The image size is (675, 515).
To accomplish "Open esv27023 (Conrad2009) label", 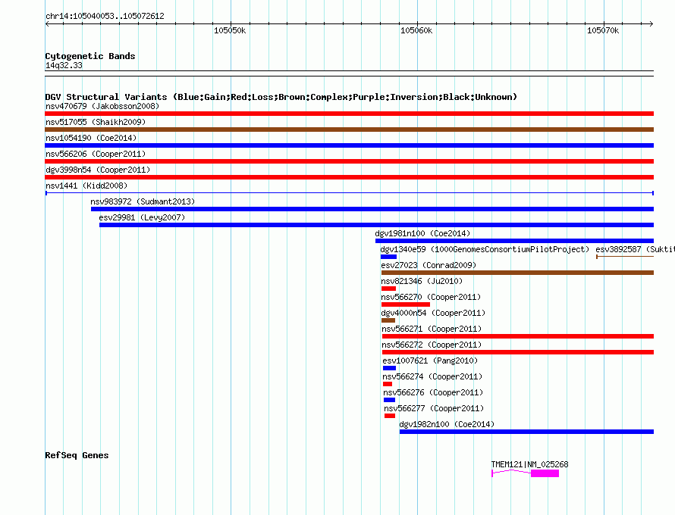I will (429, 265).
